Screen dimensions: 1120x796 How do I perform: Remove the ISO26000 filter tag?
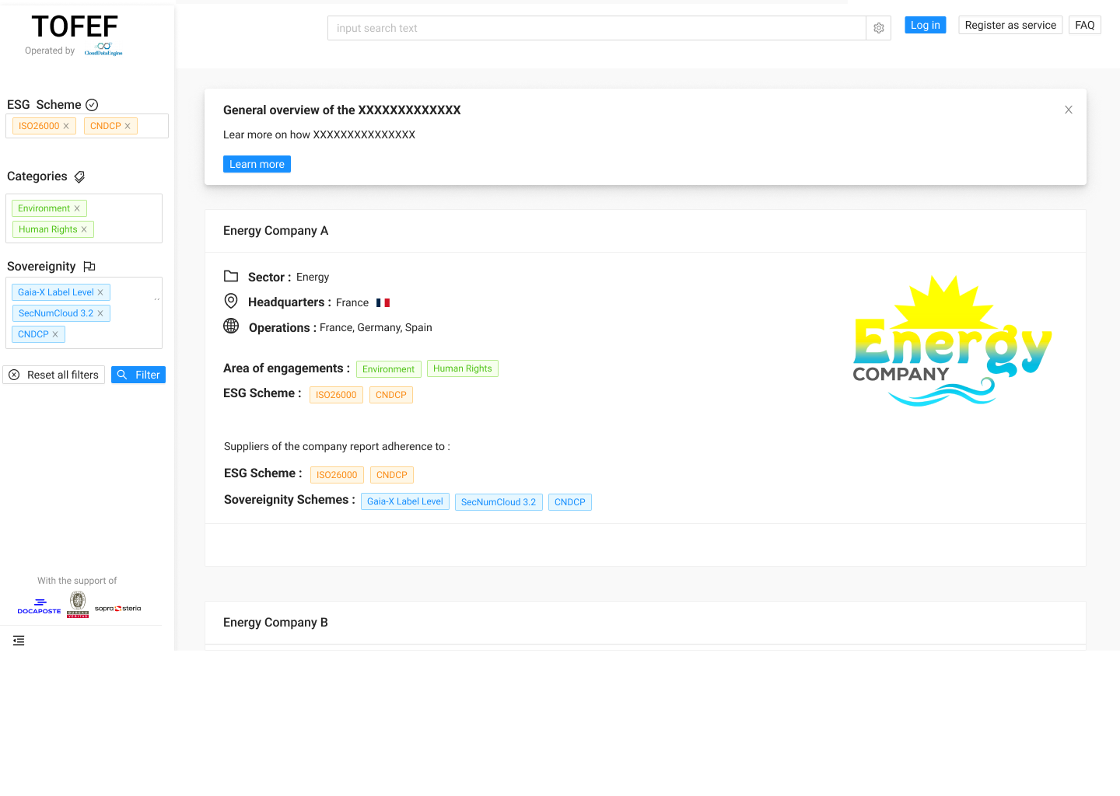click(x=66, y=126)
